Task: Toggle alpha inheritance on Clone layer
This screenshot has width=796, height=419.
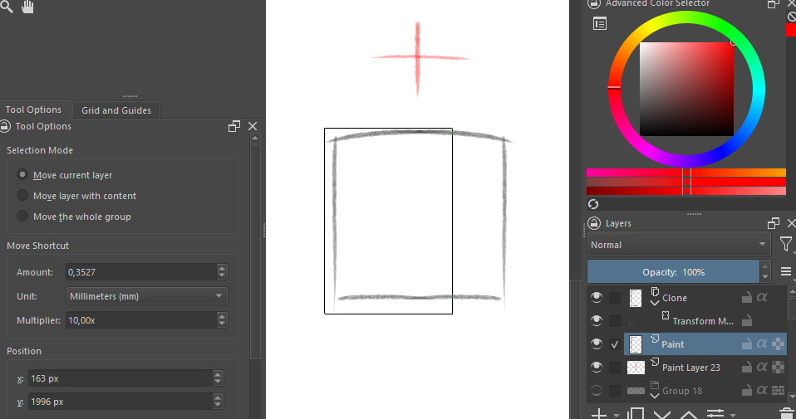Action: point(762,297)
